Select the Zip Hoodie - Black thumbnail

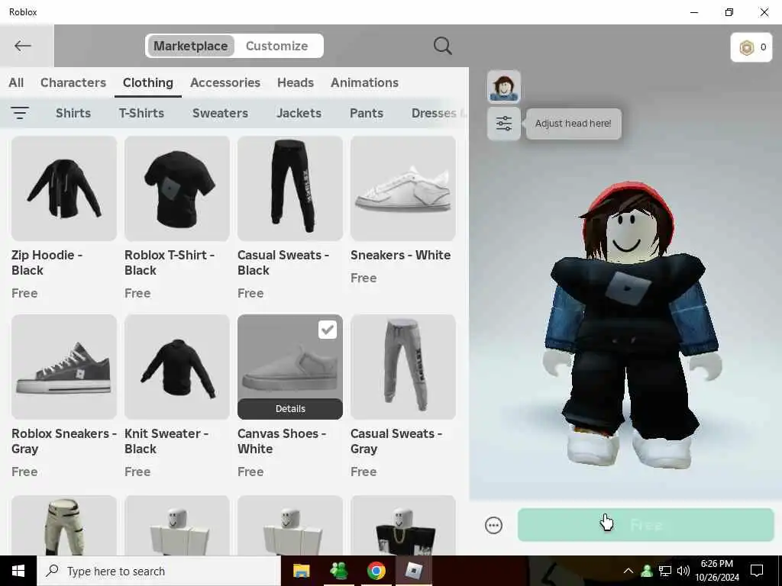(64, 188)
